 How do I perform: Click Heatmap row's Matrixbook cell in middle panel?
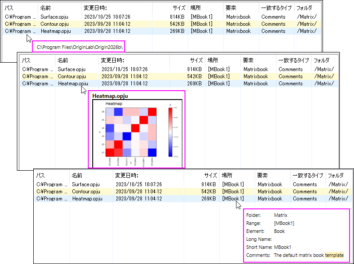tap(256, 84)
